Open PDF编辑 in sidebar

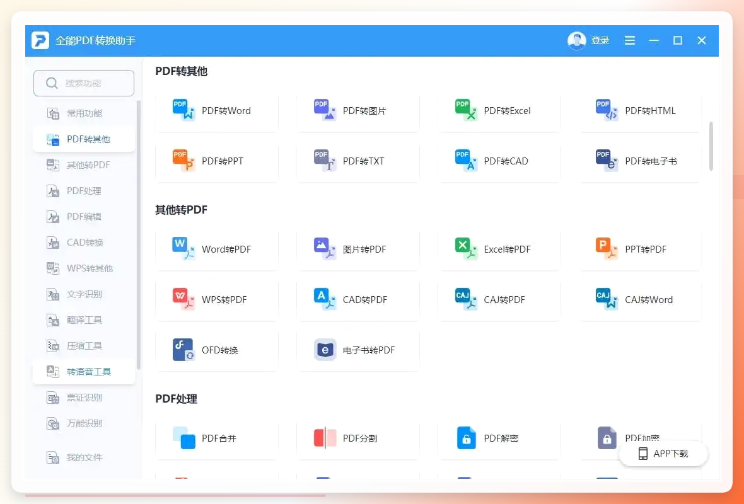(x=84, y=217)
